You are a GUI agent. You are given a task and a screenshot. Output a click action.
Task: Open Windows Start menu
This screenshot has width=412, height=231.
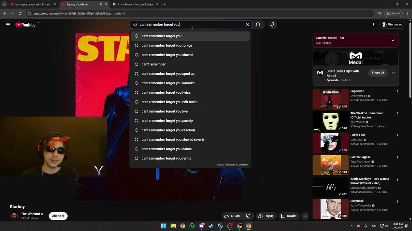tap(164, 226)
